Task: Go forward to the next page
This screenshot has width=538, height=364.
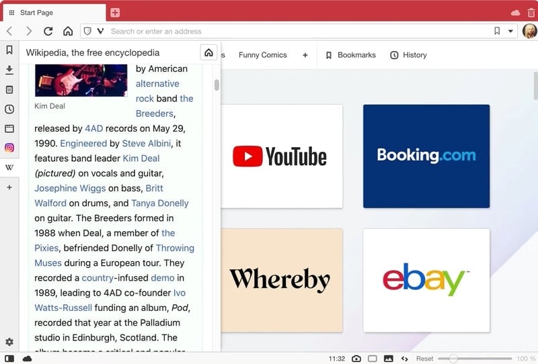Action: [x=29, y=31]
